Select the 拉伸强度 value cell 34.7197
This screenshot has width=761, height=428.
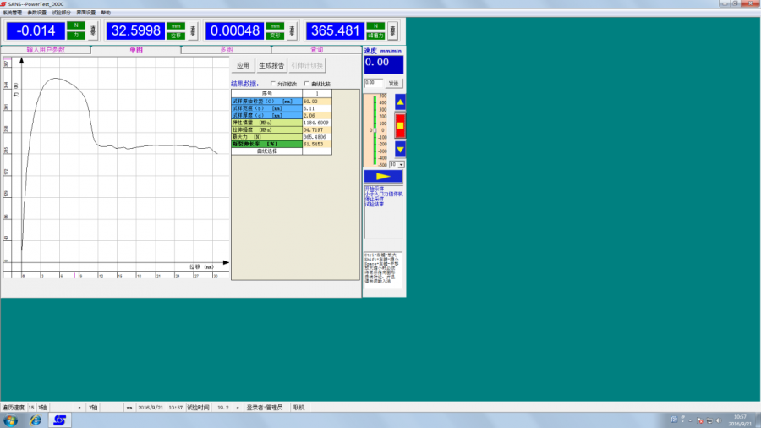[x=317, y=130]
